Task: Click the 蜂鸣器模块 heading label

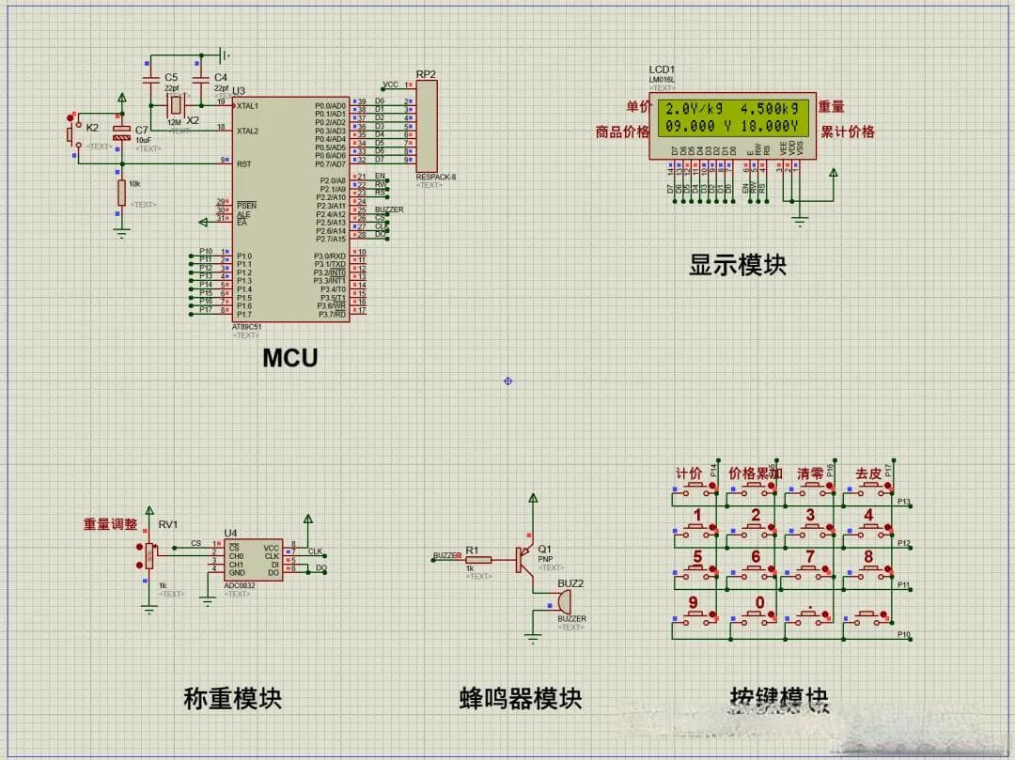Action: point(521,699)
